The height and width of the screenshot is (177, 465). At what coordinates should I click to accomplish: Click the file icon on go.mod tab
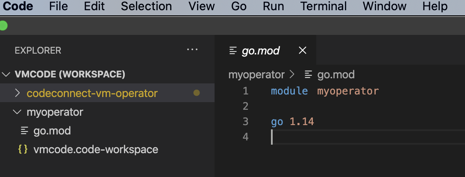pos(233,51)
